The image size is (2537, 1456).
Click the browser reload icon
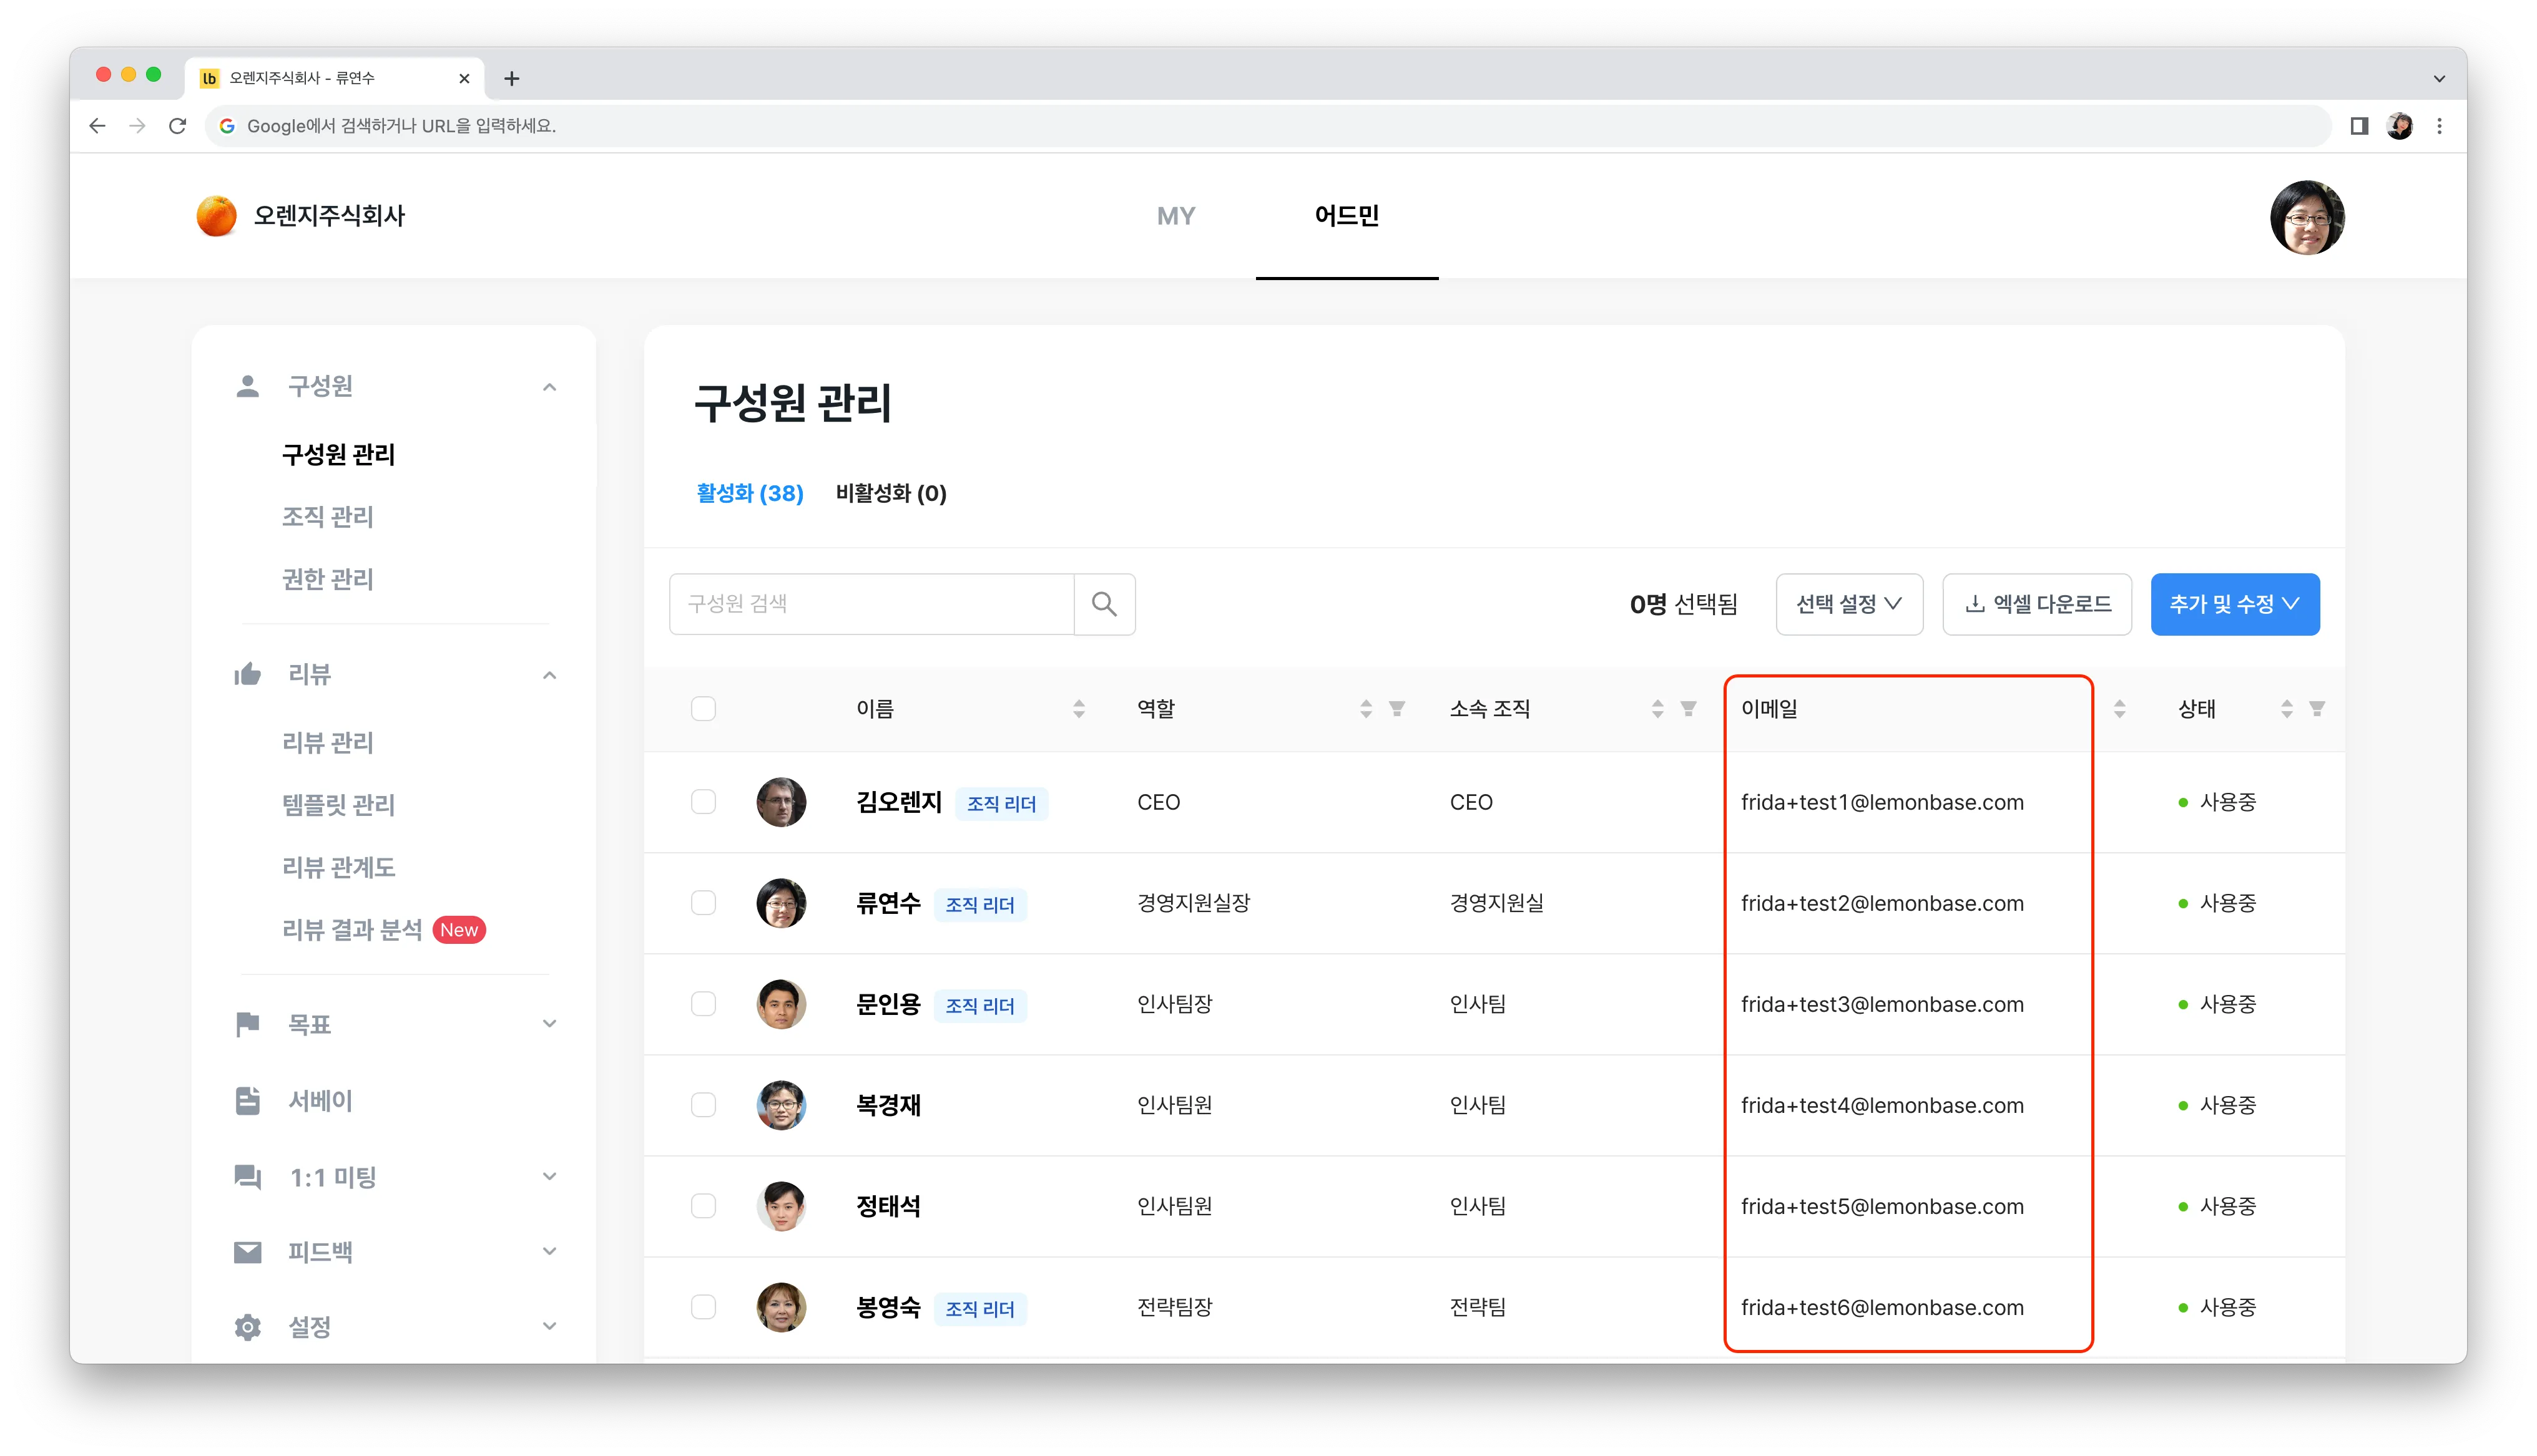pos(178,126)
